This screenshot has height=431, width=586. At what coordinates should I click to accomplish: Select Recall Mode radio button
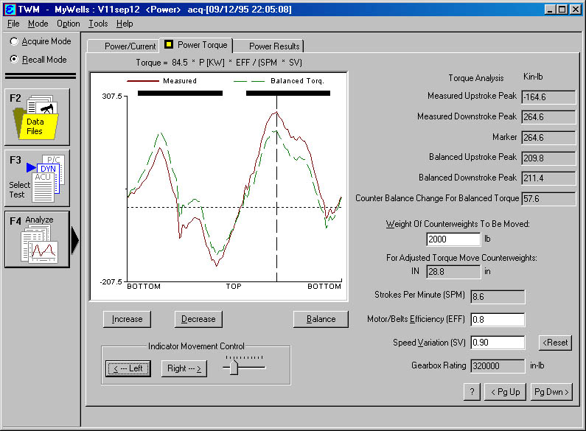coord(15,60)
